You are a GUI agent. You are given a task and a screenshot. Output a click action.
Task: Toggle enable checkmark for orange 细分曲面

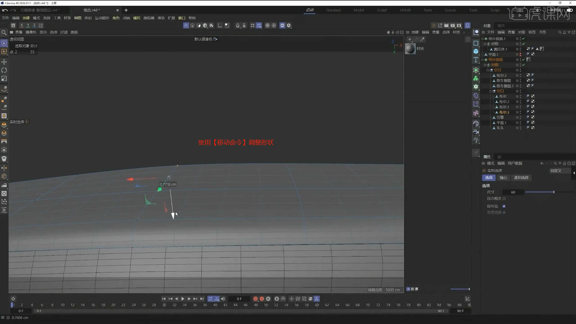(523, 60)
